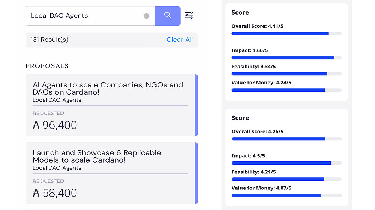The width and height of the screenshot is (375, 210).
Task: Click the Clear All link
Action: (180, 40)
